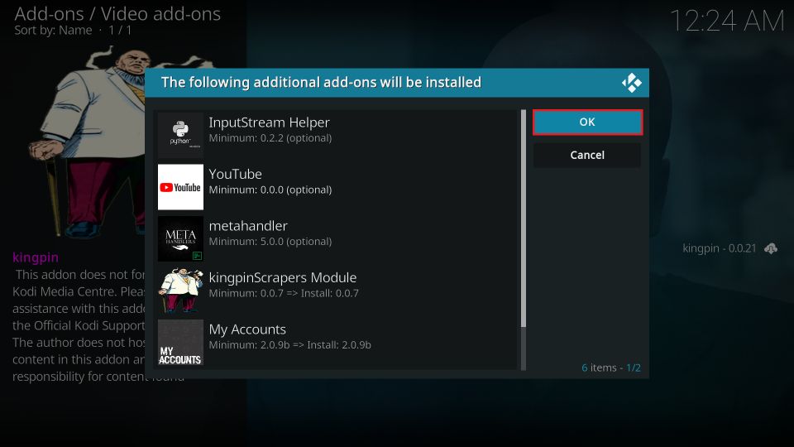Click 'Minimum: 0.0.7 => Install: 0.0.7' text
This screenshot has width=794, height=447.
(x=284, y=293)
